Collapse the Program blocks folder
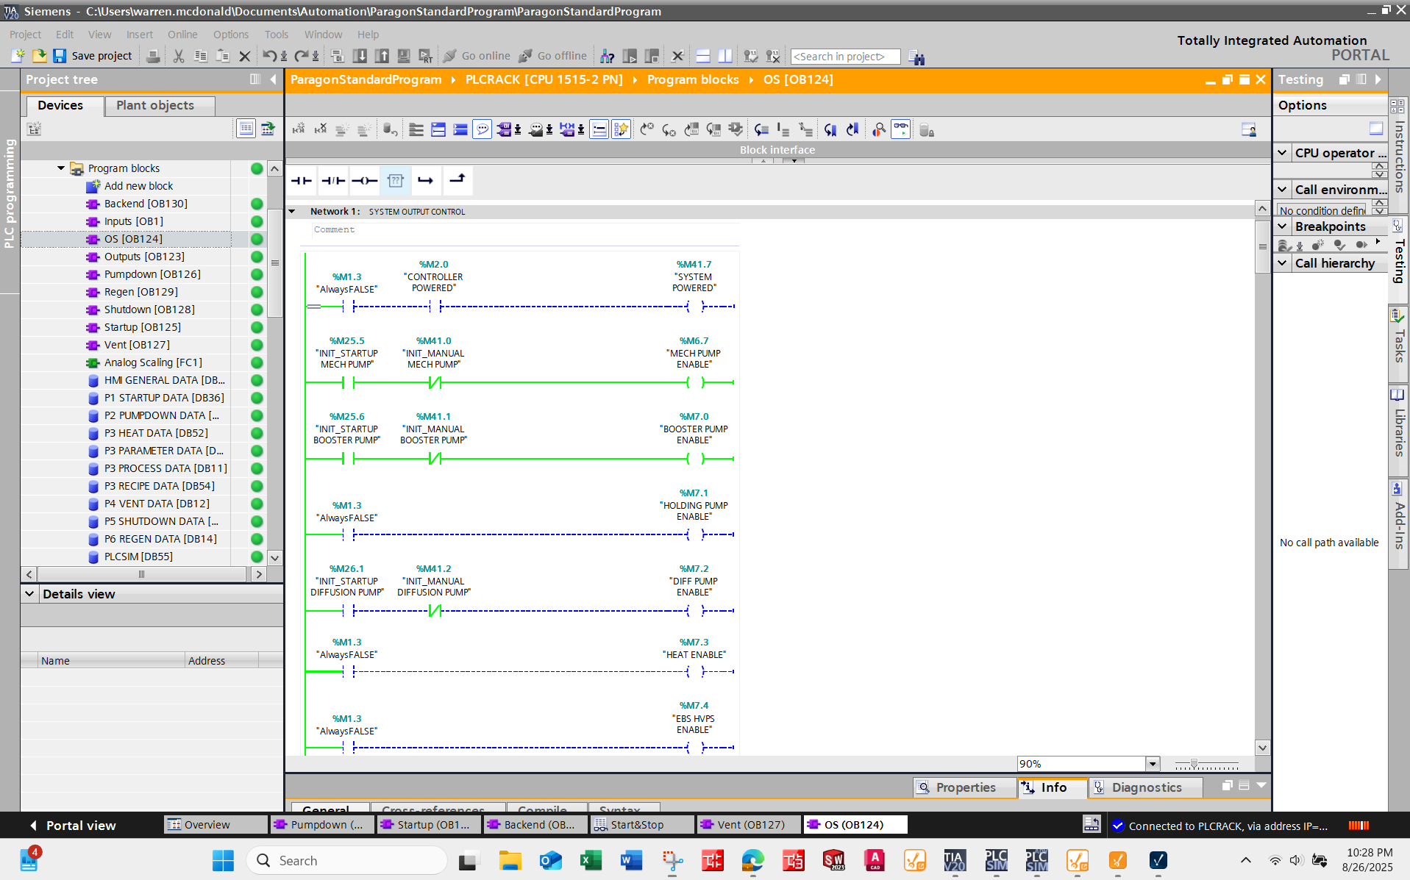The width and height of the screenshot is (1410, 880). 61,168
